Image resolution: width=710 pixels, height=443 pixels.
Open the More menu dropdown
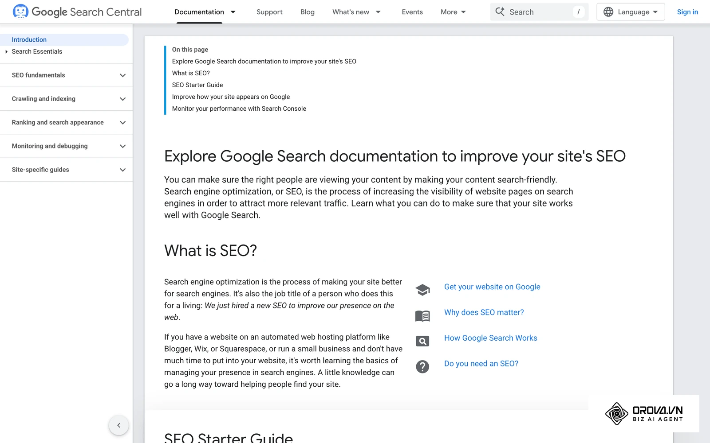point(453,12)
